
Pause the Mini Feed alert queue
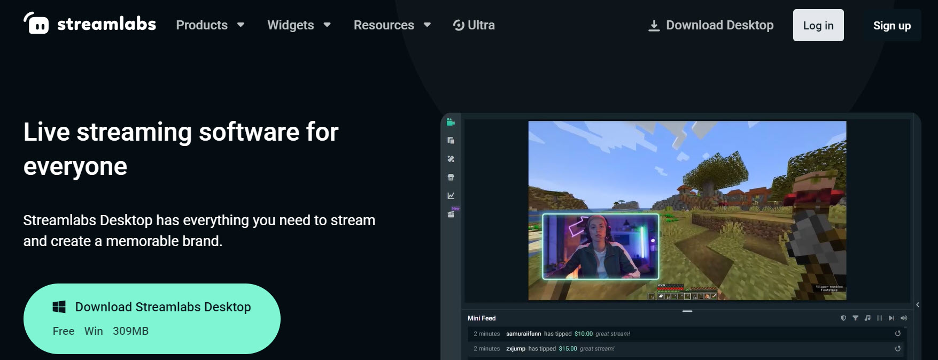coord(879,318)
